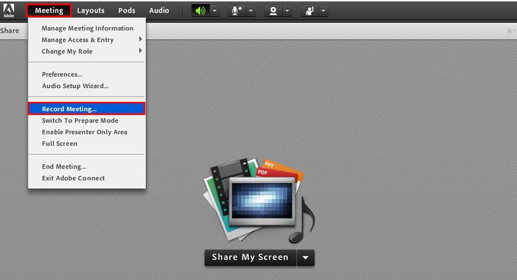
Task: Expand the Share My Screen dropdown arrow
Action: click(x=306, y=257)
